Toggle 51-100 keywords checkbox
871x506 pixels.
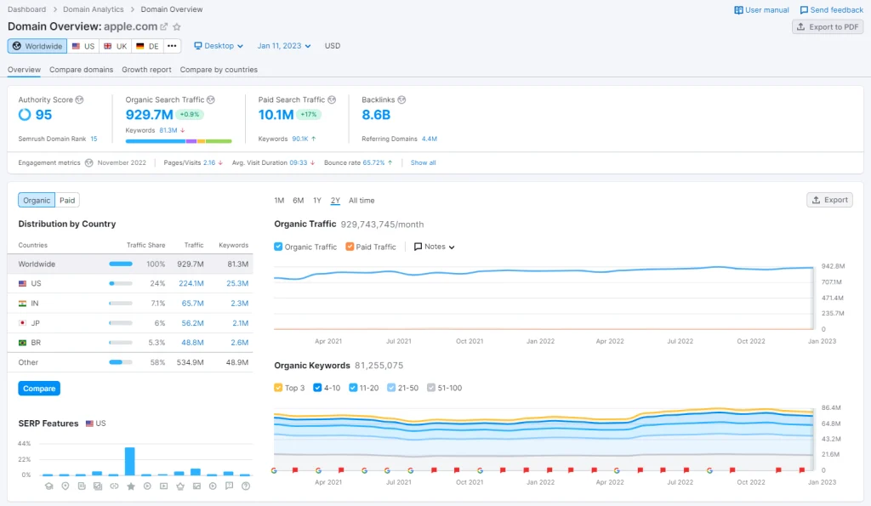(x=431, y=388)
